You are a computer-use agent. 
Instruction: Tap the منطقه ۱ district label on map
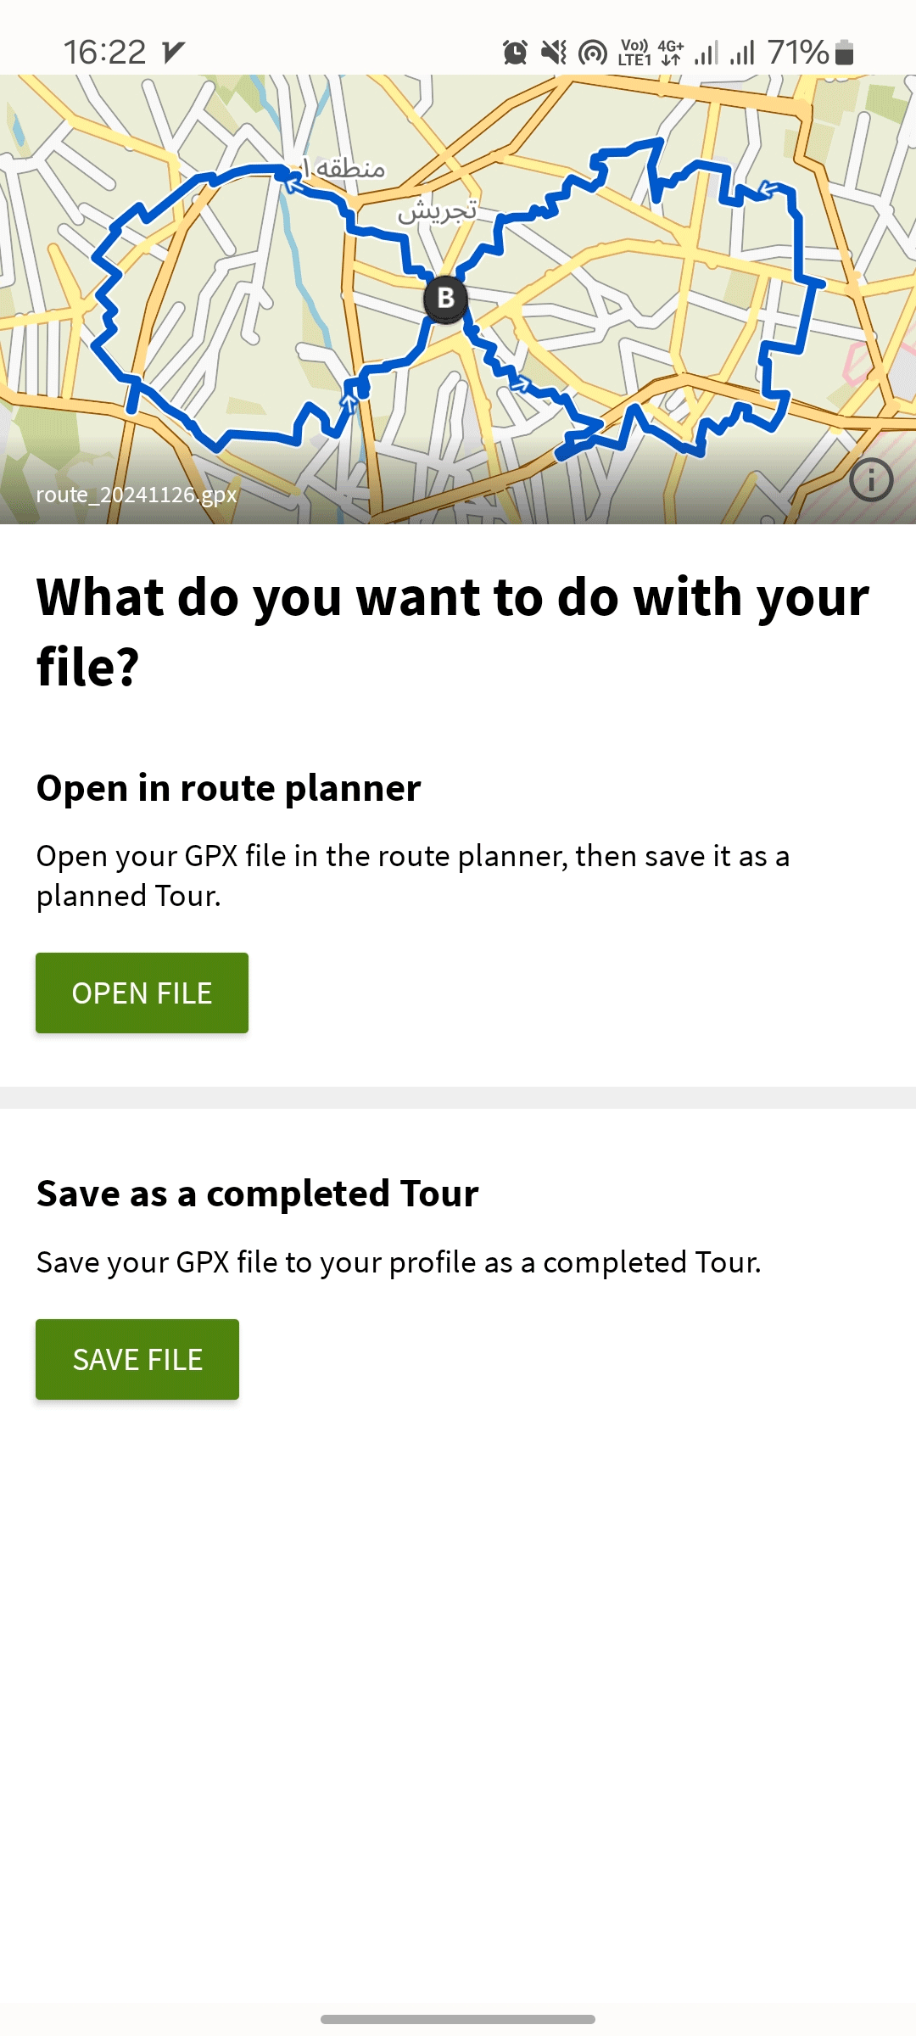(x=344, y=168)
